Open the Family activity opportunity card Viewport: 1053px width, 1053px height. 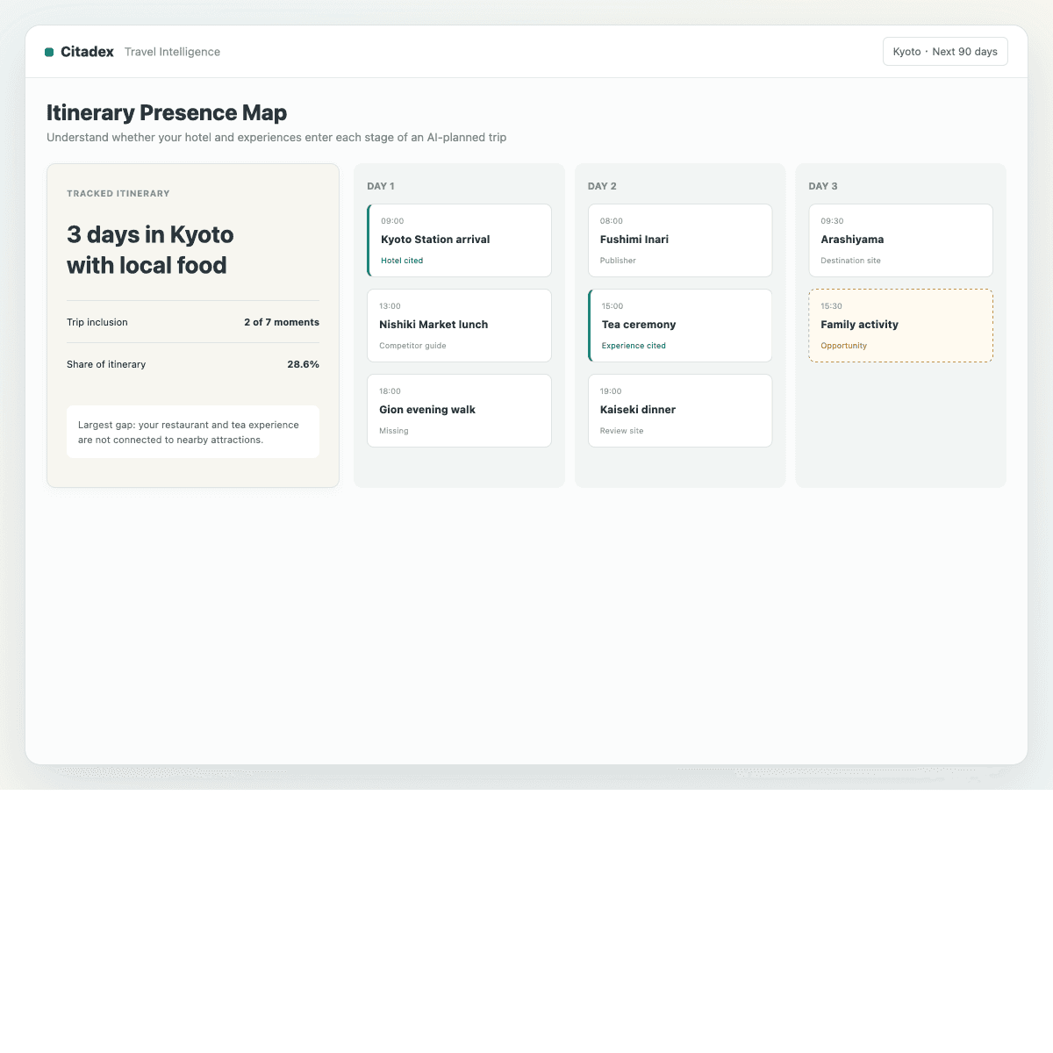[x=900, y=326]
